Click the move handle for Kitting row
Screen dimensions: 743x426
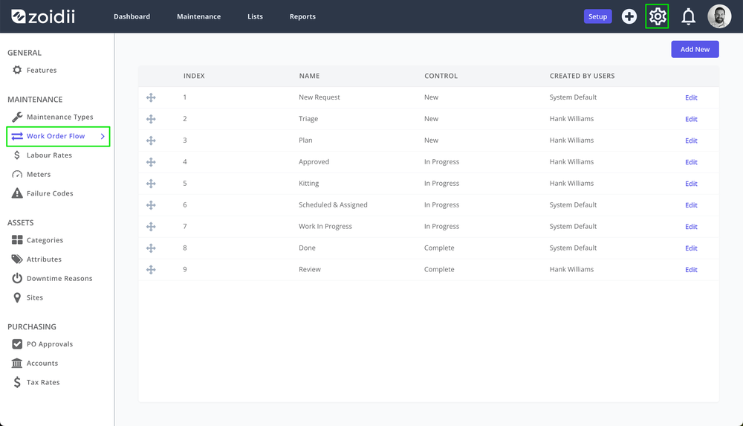coord(151,184)
